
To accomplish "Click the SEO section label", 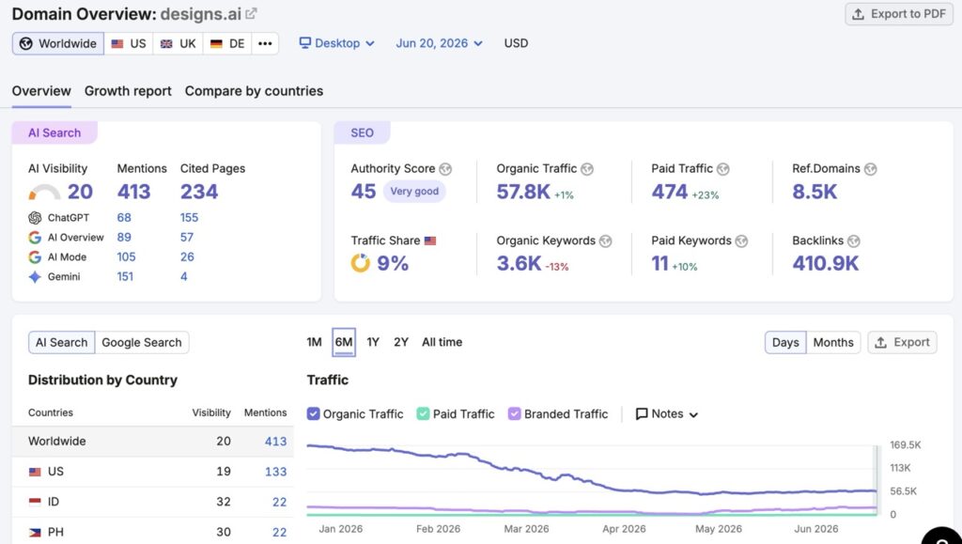I will pos(362,132).
